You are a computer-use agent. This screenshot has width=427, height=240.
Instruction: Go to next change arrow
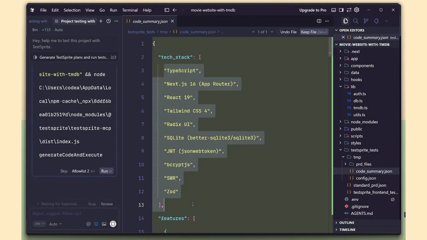click(x=272, y=32)
